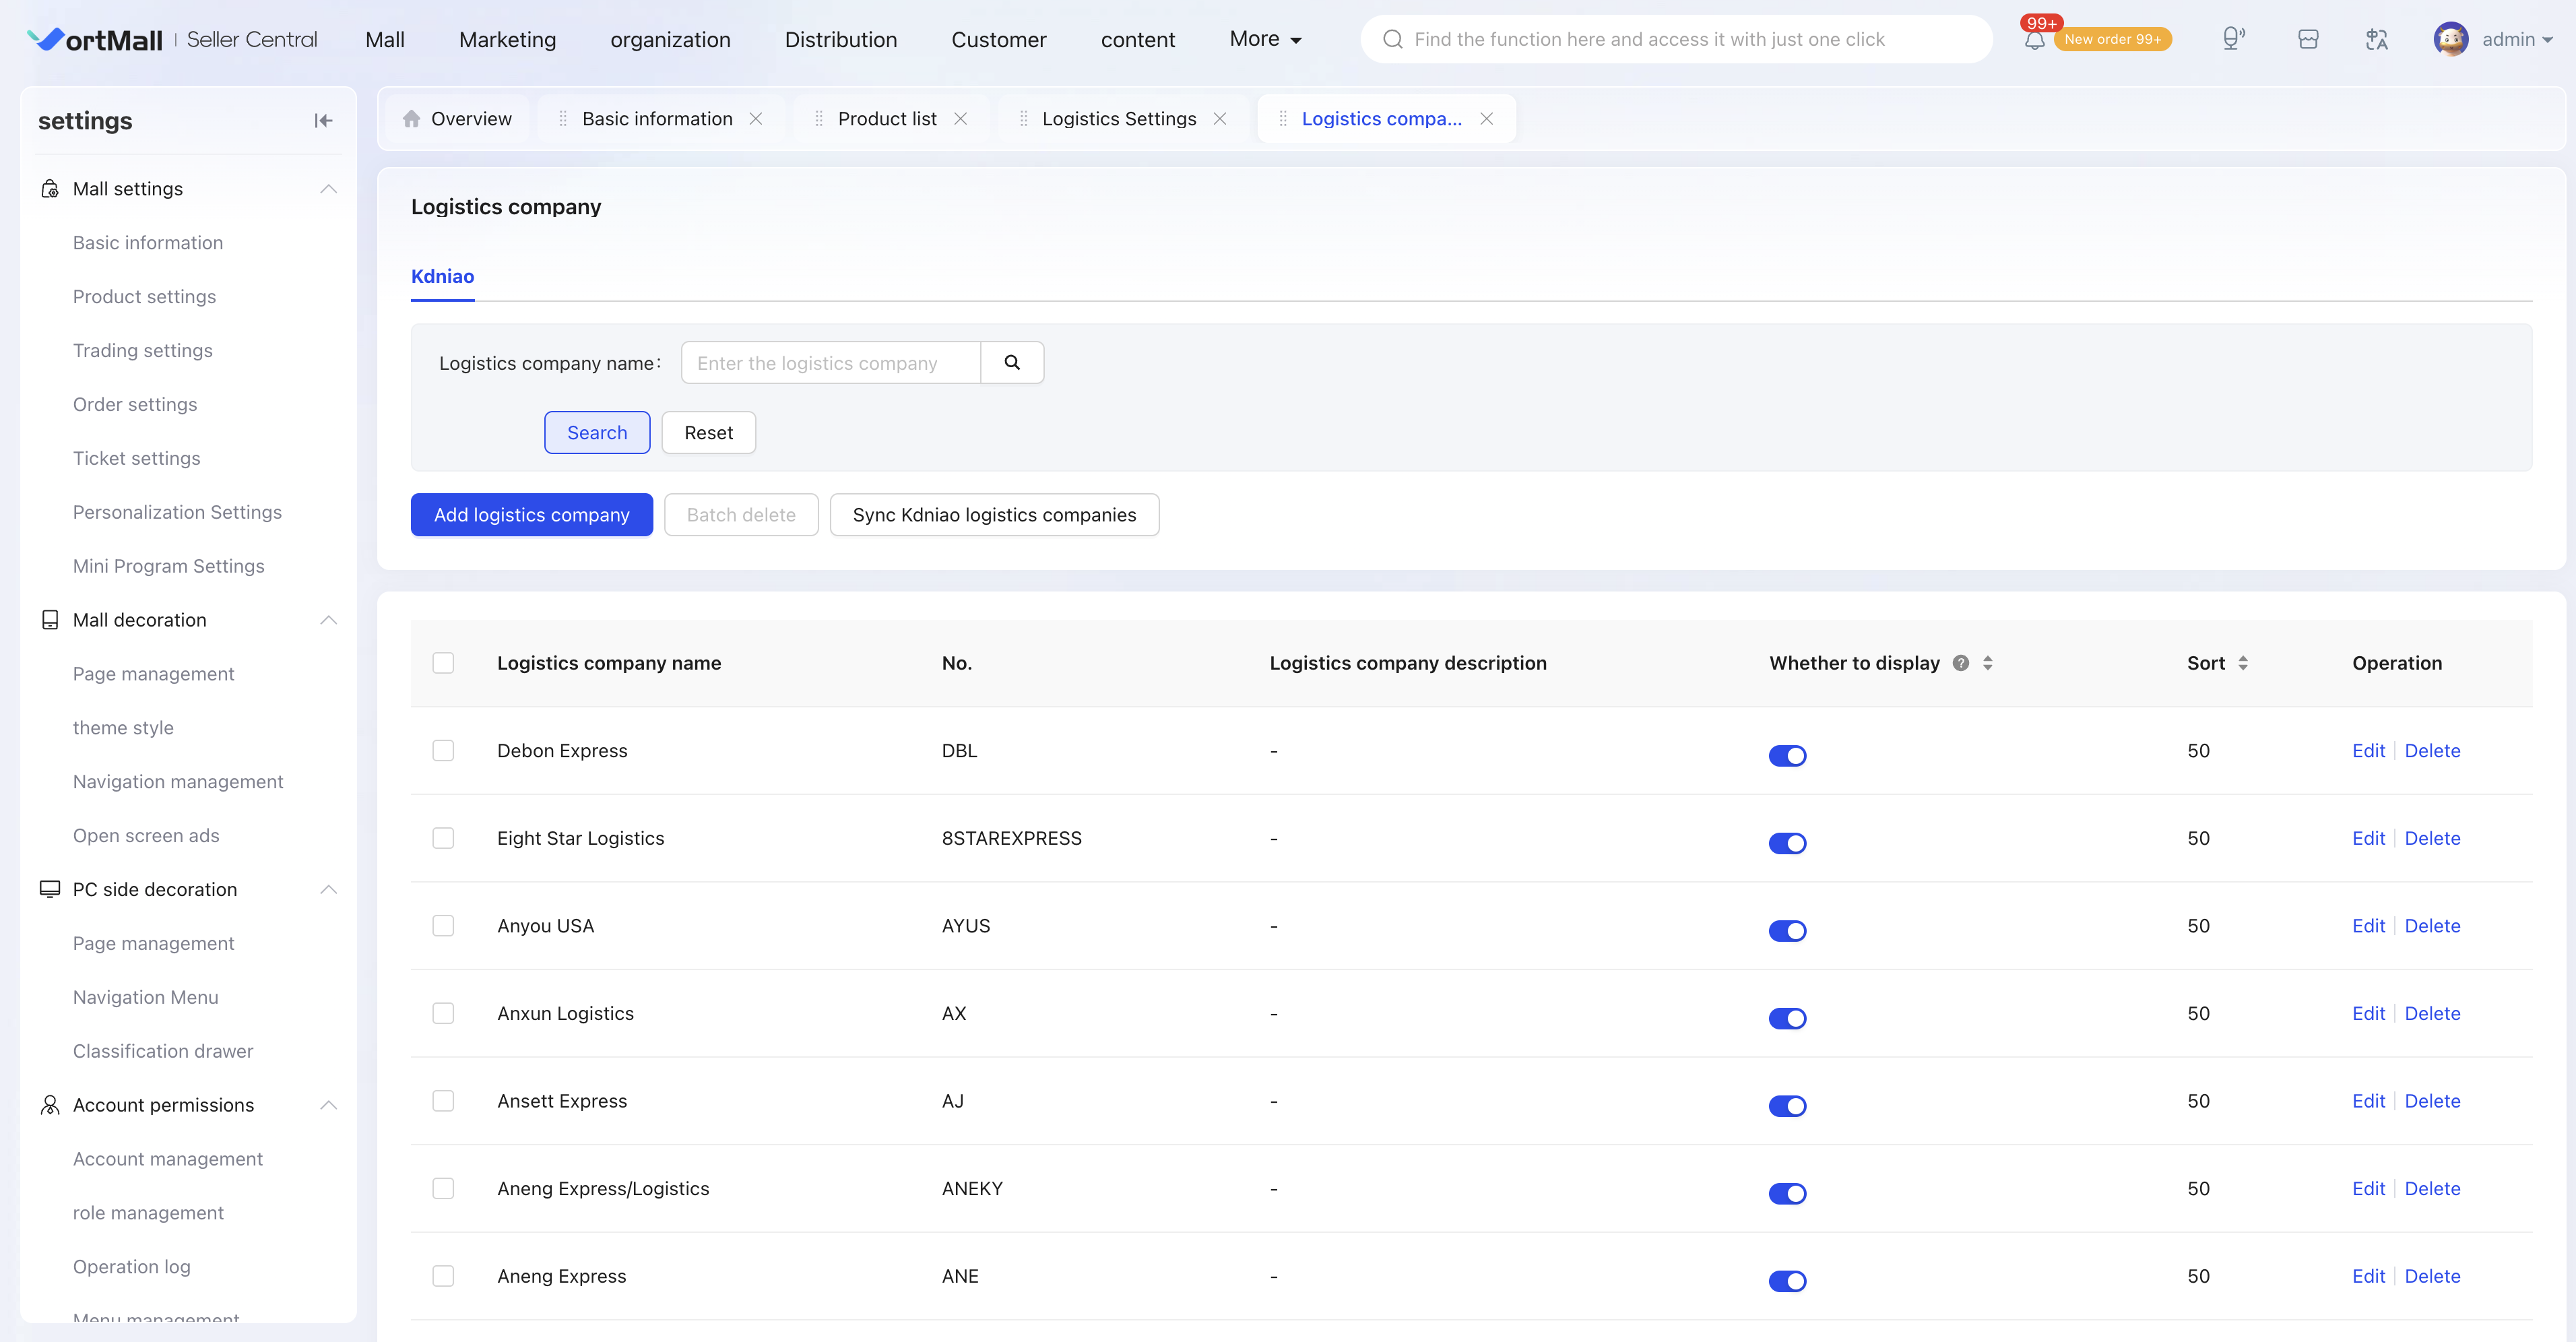This screenshot has width=2576, height=1342.
Task: Open the notifications bell icon
Action: pyautogui.click(x=2034, y=41)
